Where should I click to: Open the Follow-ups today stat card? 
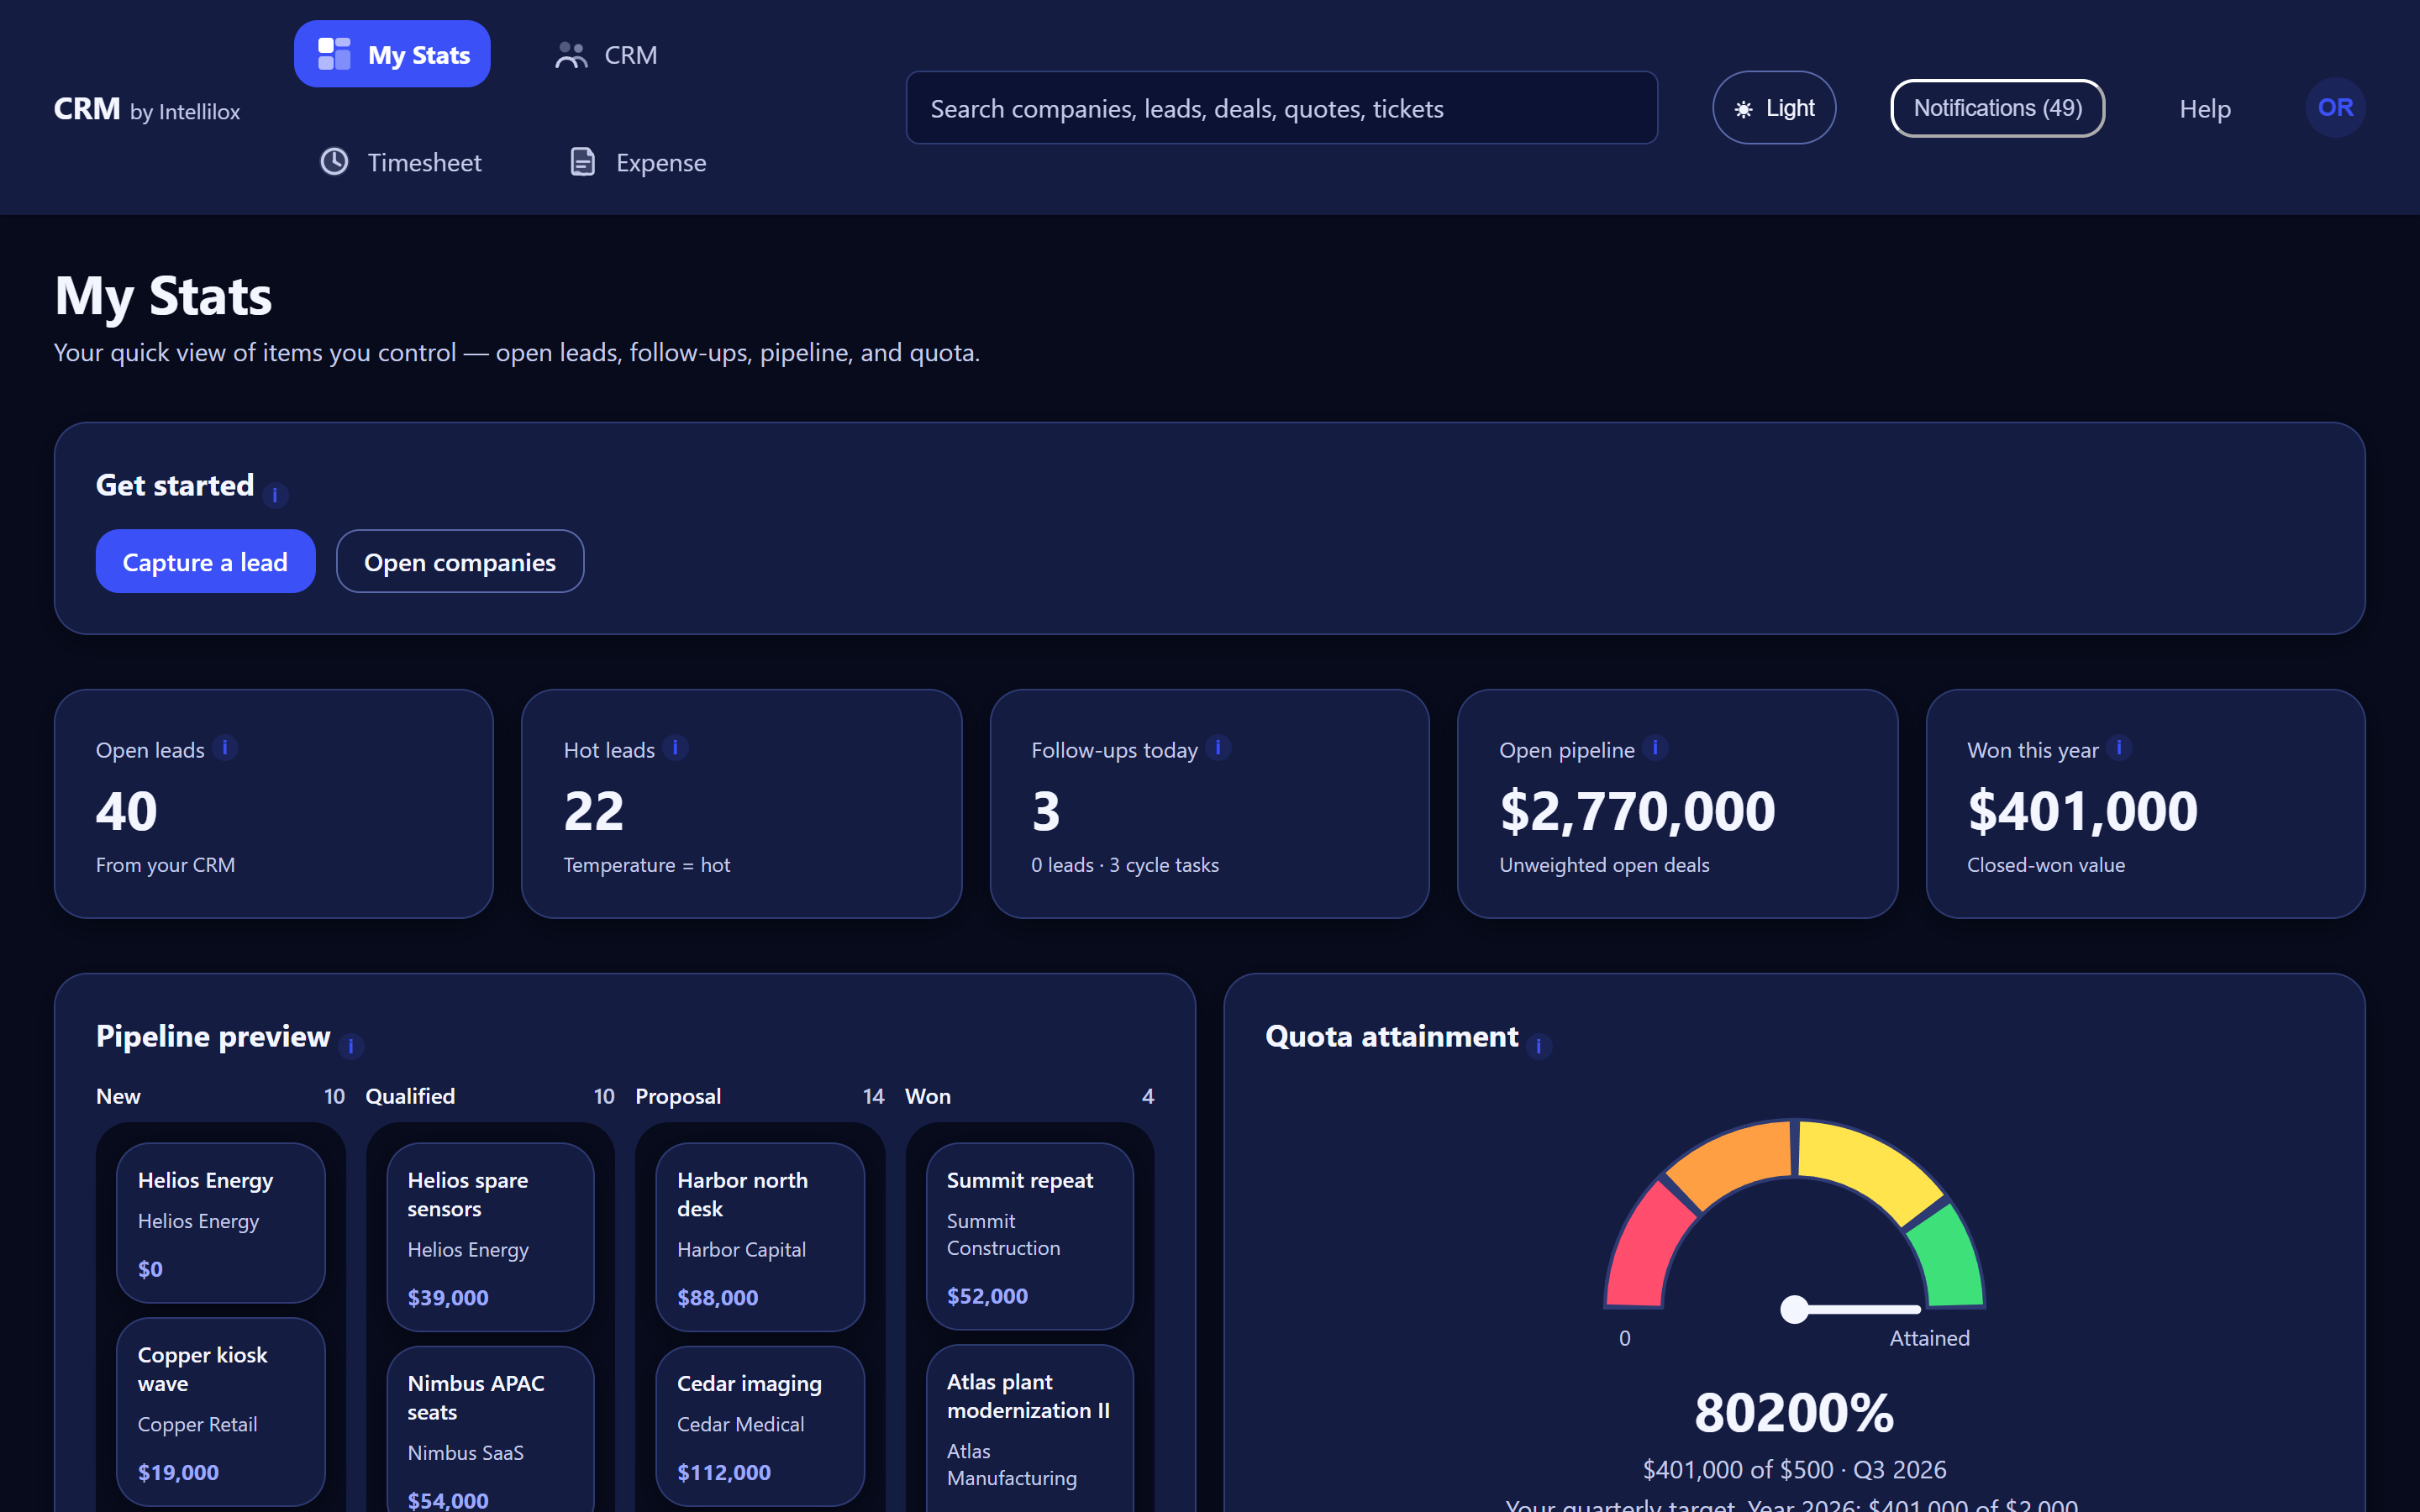[1209, 803]
